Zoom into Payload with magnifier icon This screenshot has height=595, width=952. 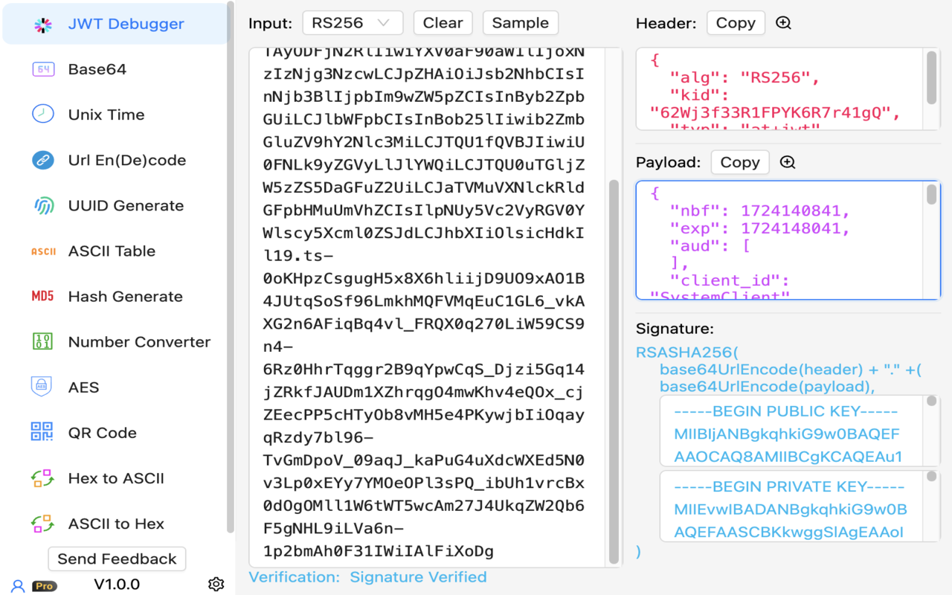[x=788, y=162]
